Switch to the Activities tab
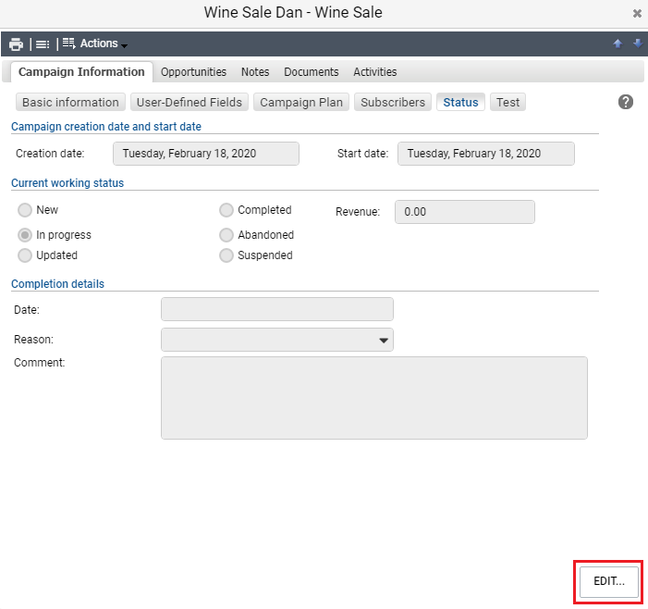 pyautogui.click(x=374, y=72)
